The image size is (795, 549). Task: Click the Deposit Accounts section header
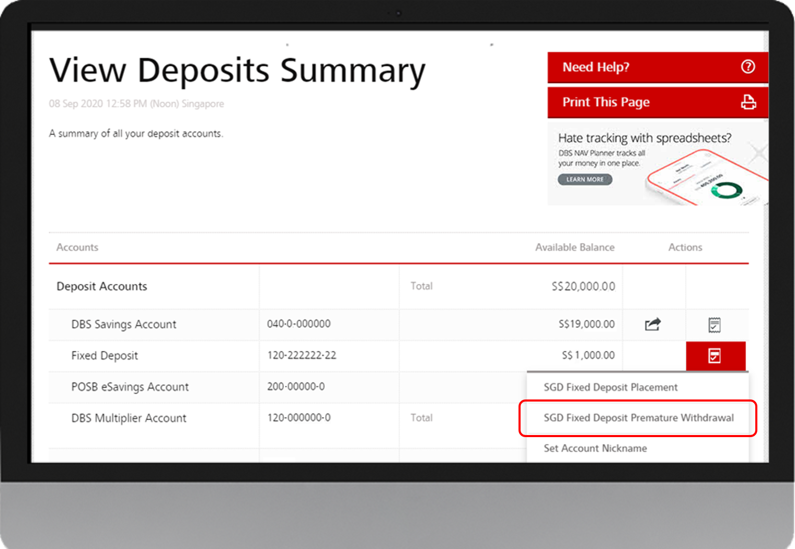(x=102, y=287)
